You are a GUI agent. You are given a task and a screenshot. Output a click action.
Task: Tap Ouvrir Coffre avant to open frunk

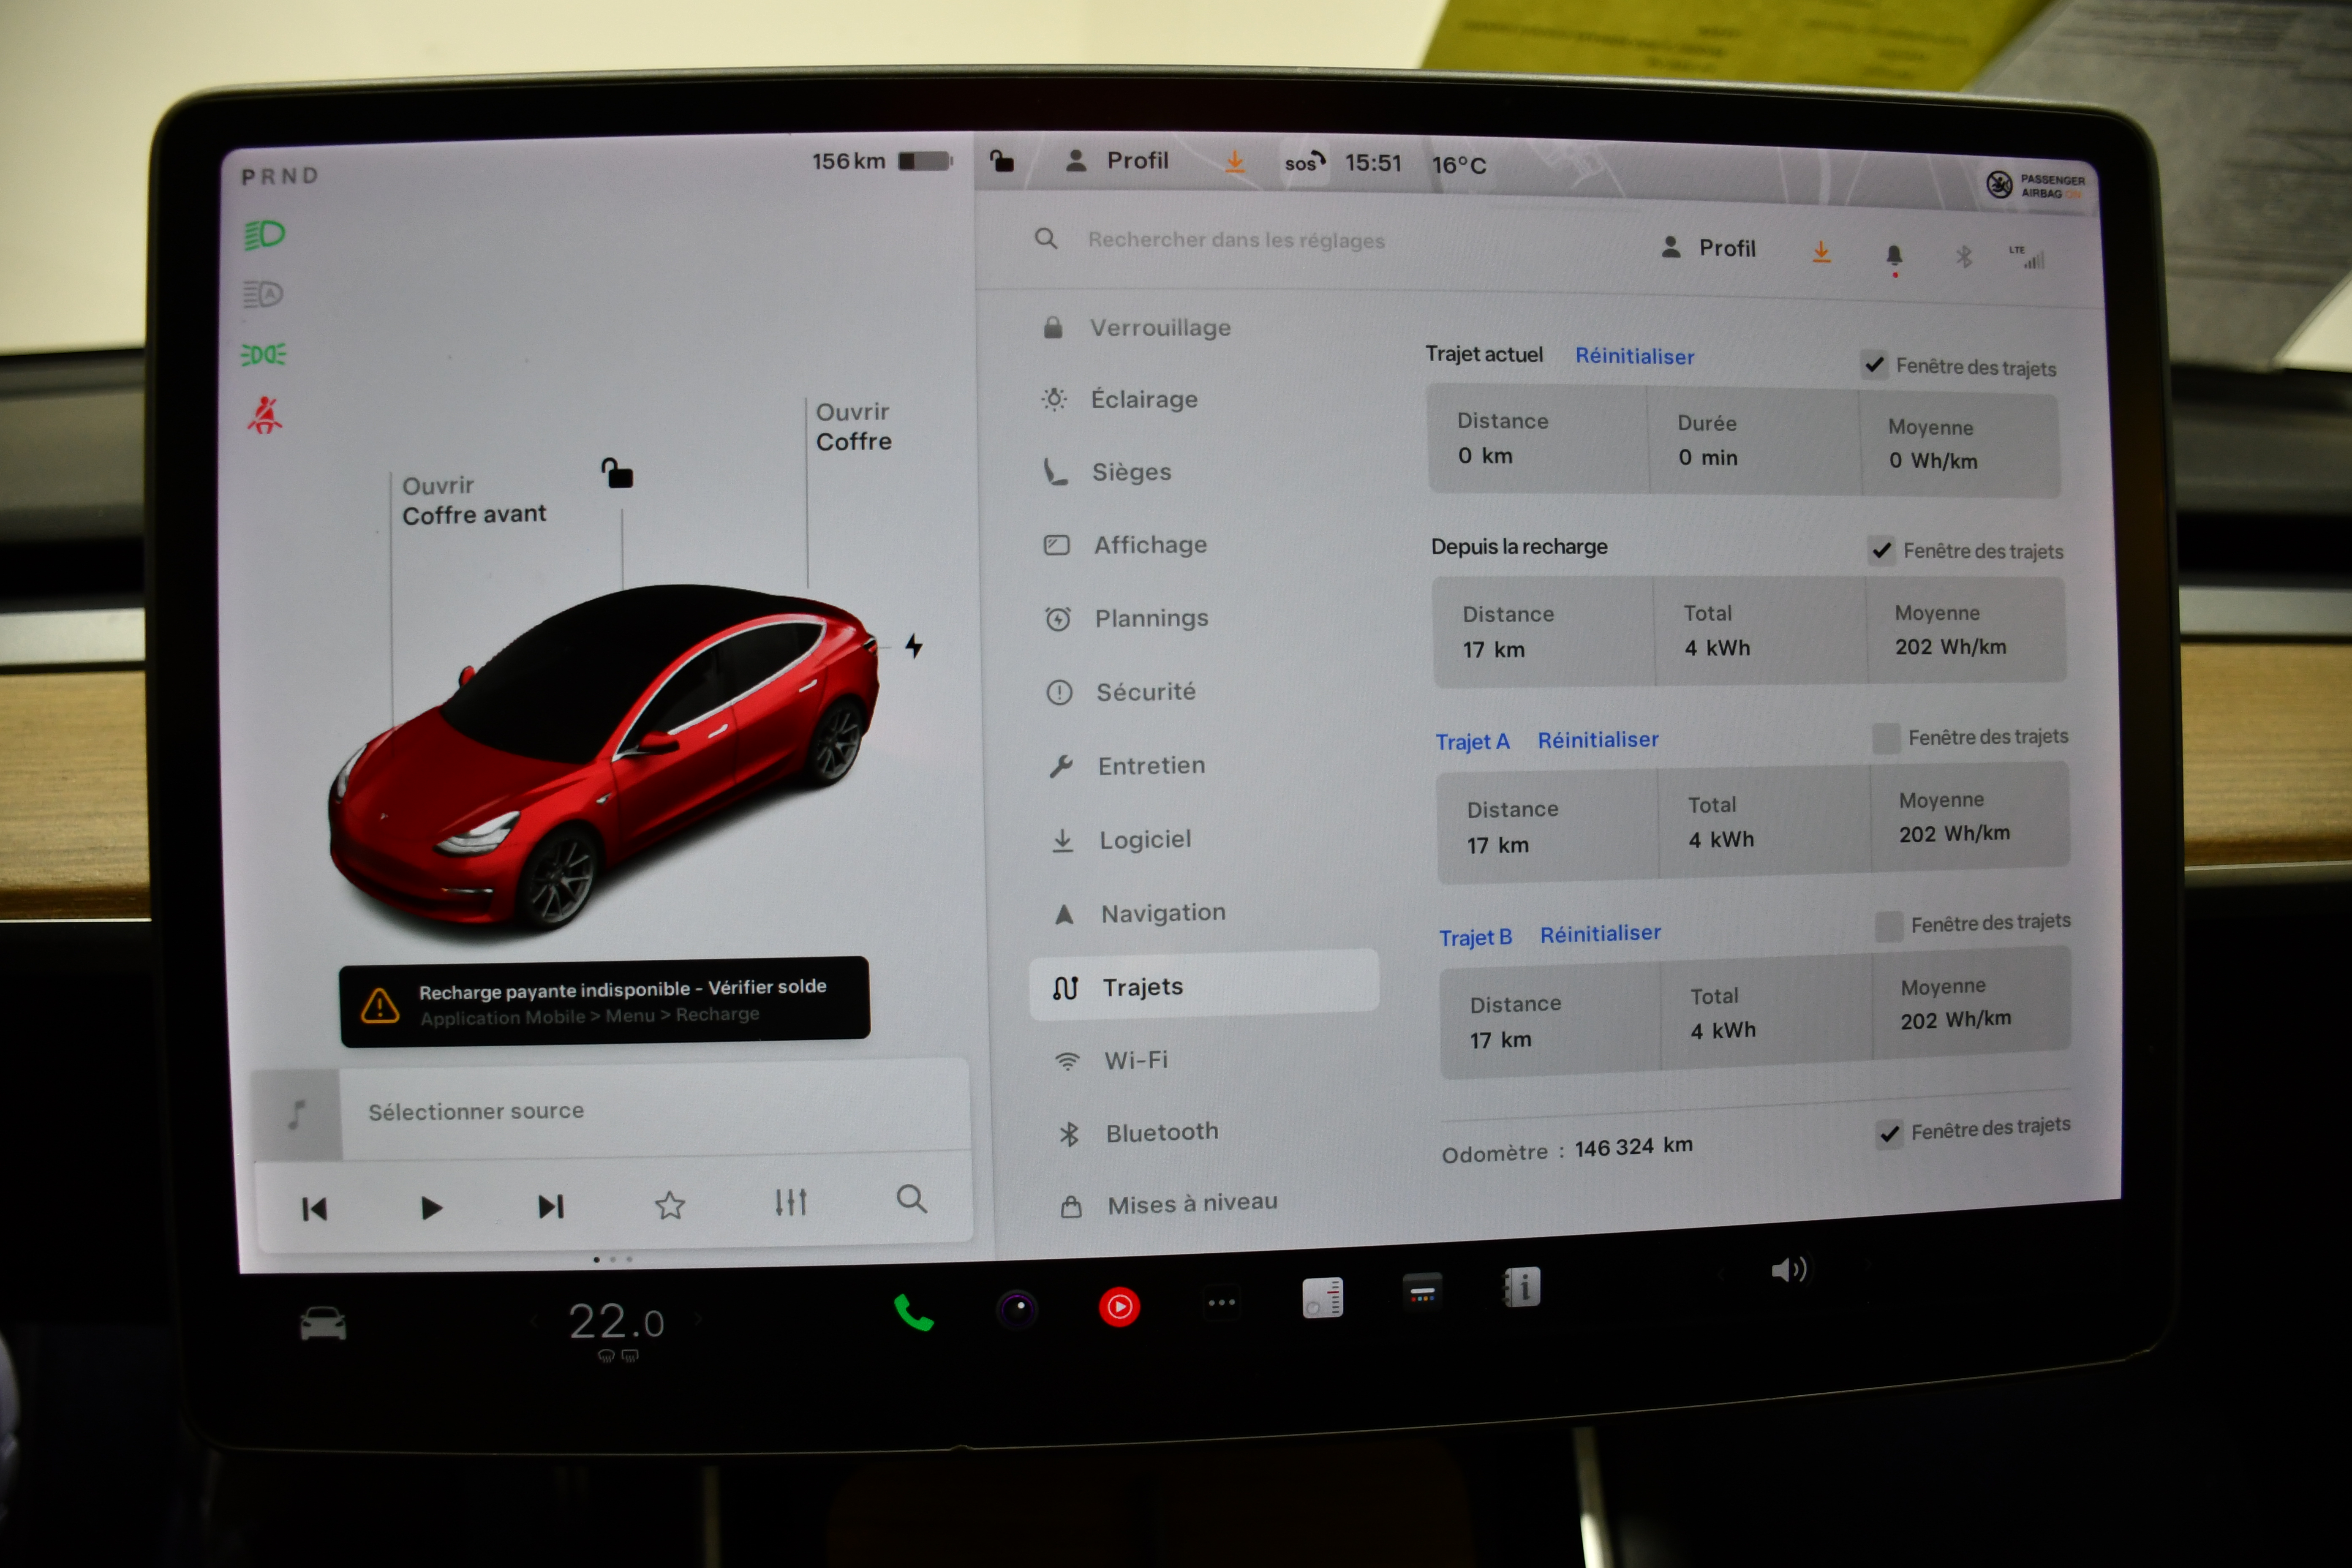coord(474,500)
